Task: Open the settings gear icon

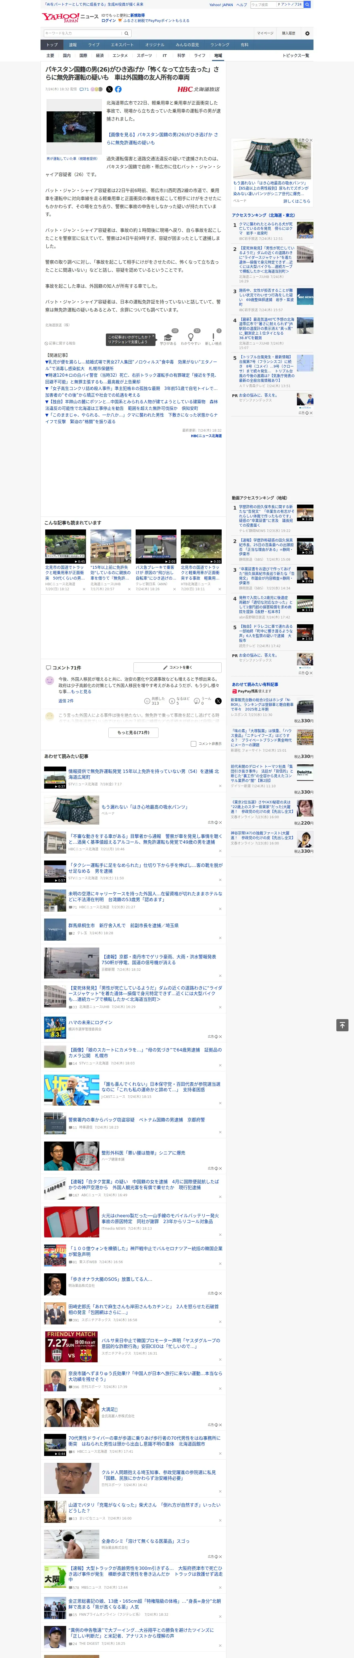Action: (x=307, y=33)
